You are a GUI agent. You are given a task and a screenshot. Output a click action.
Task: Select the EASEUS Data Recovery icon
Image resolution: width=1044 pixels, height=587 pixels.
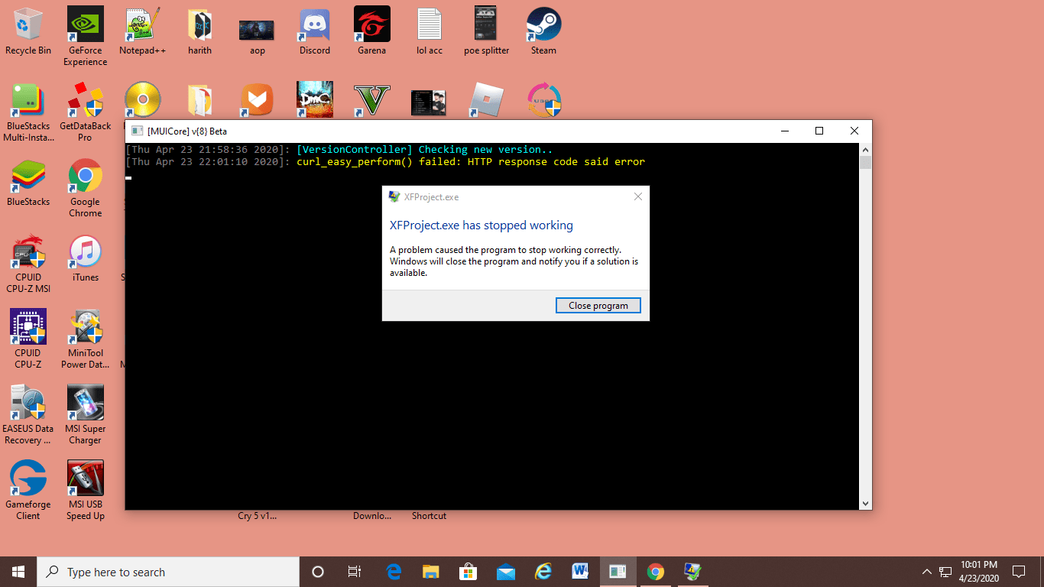pos(28,415)
